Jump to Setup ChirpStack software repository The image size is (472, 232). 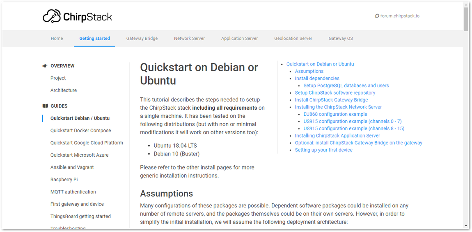pos(335,93)
